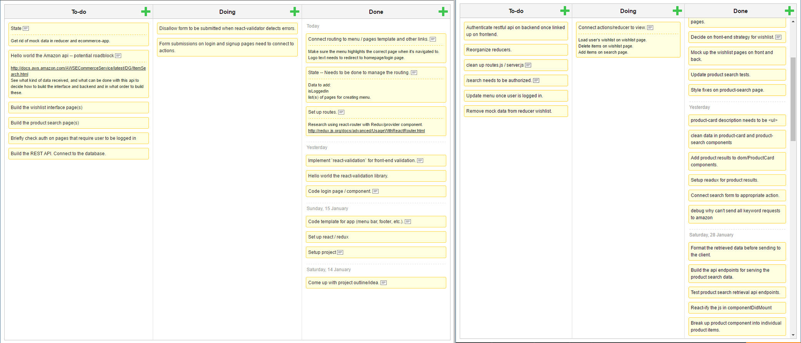The height and width of the screenshot is (343, 801).
Task: Add a card to right board's Doing column
Action: click(678, 11)
